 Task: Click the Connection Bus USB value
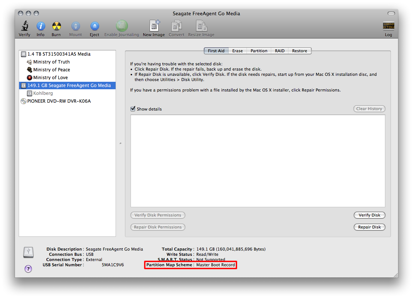[x=89, y=254]
